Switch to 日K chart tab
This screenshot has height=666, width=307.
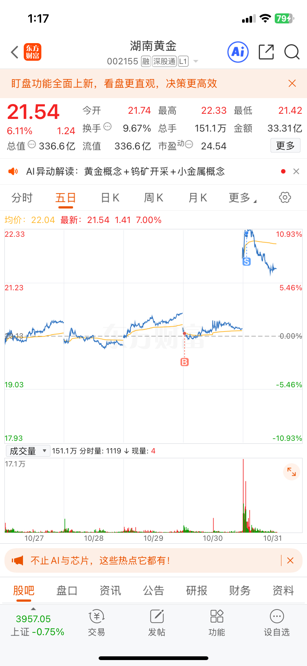coord(110,198)
